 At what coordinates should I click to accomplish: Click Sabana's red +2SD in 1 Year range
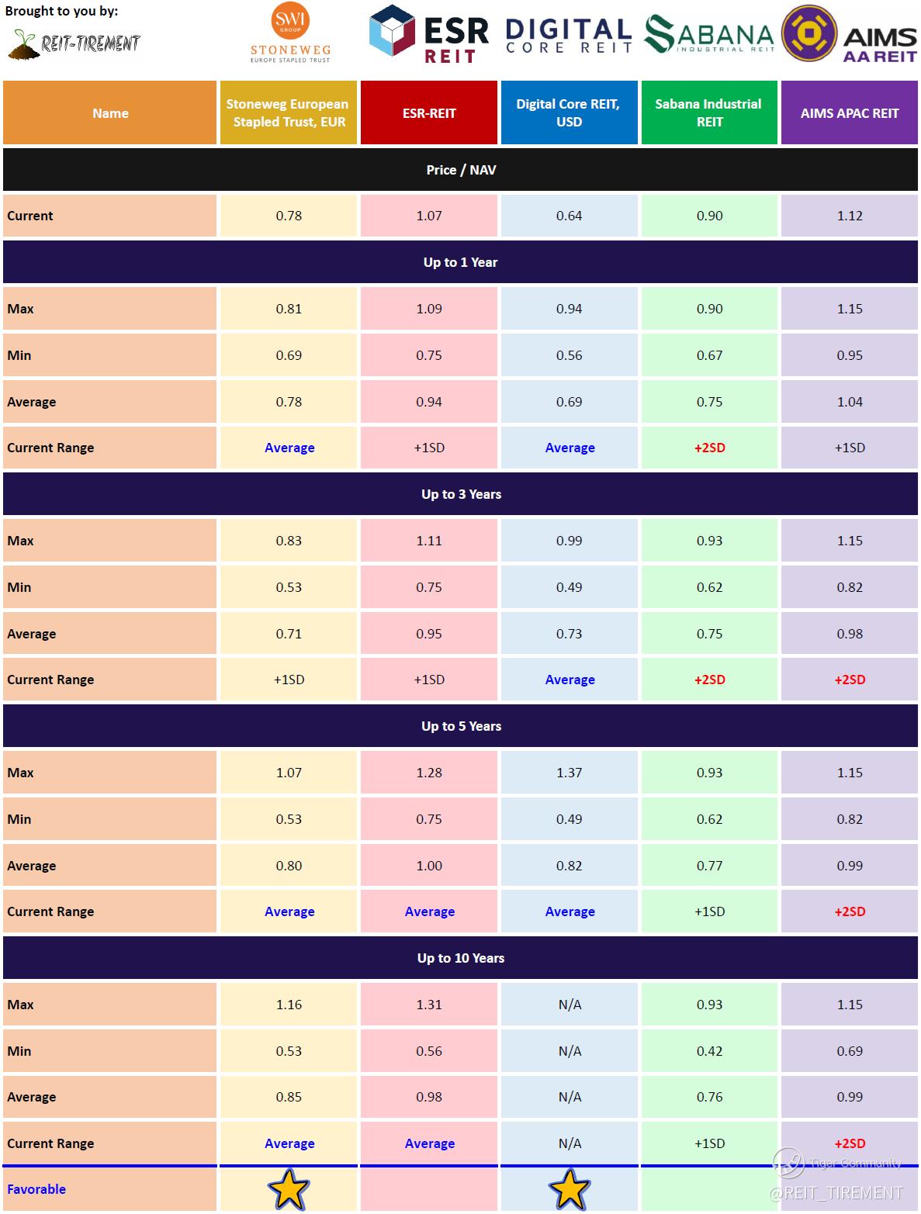tap(709, 448)
